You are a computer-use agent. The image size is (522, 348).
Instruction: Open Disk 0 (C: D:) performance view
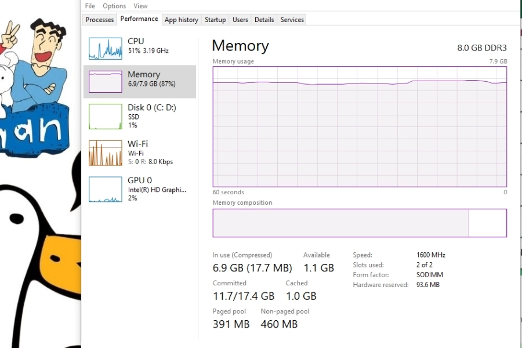point(140,116)
